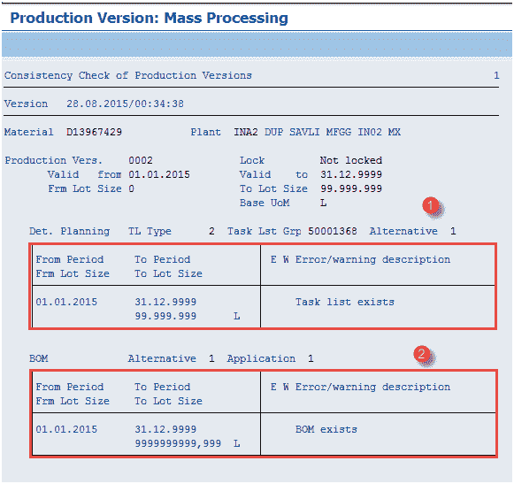This screenshot has height=484, width=514.
Task: Click page number 1 in report header
Action: (496, 75)
